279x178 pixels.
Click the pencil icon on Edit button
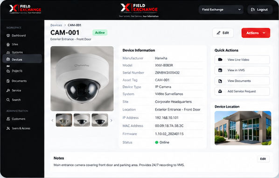point(218,33)
